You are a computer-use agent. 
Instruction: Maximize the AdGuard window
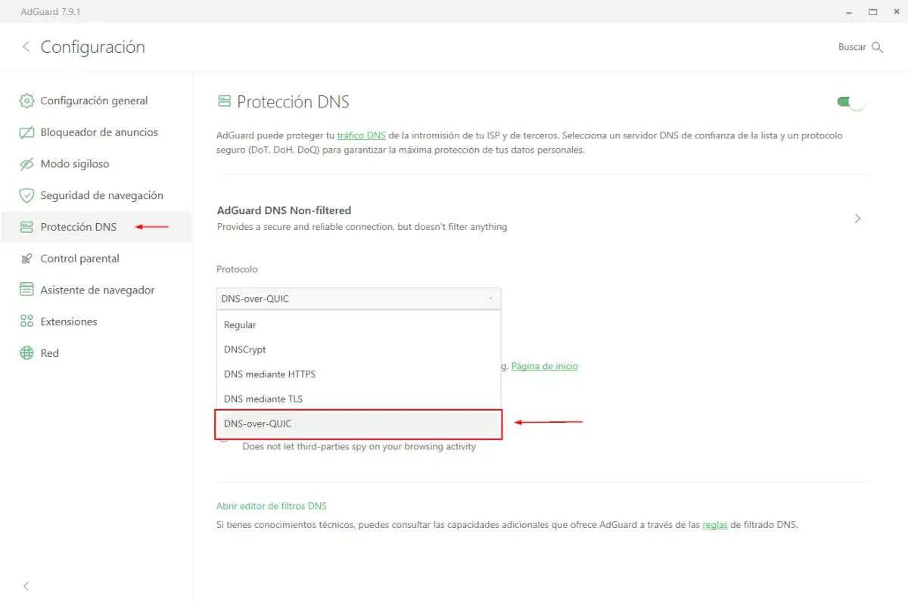pyautogui.click(x=872, y=11)
